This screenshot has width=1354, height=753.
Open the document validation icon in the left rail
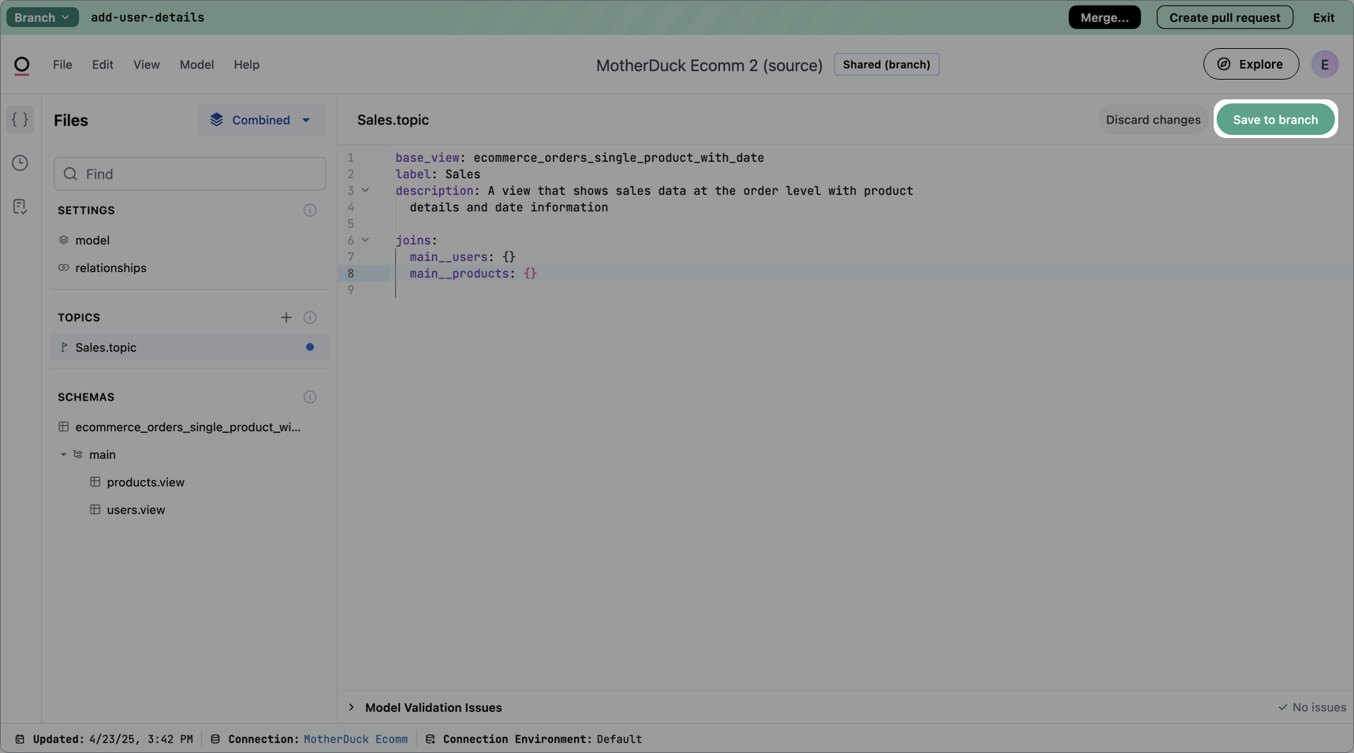(20, 206)
